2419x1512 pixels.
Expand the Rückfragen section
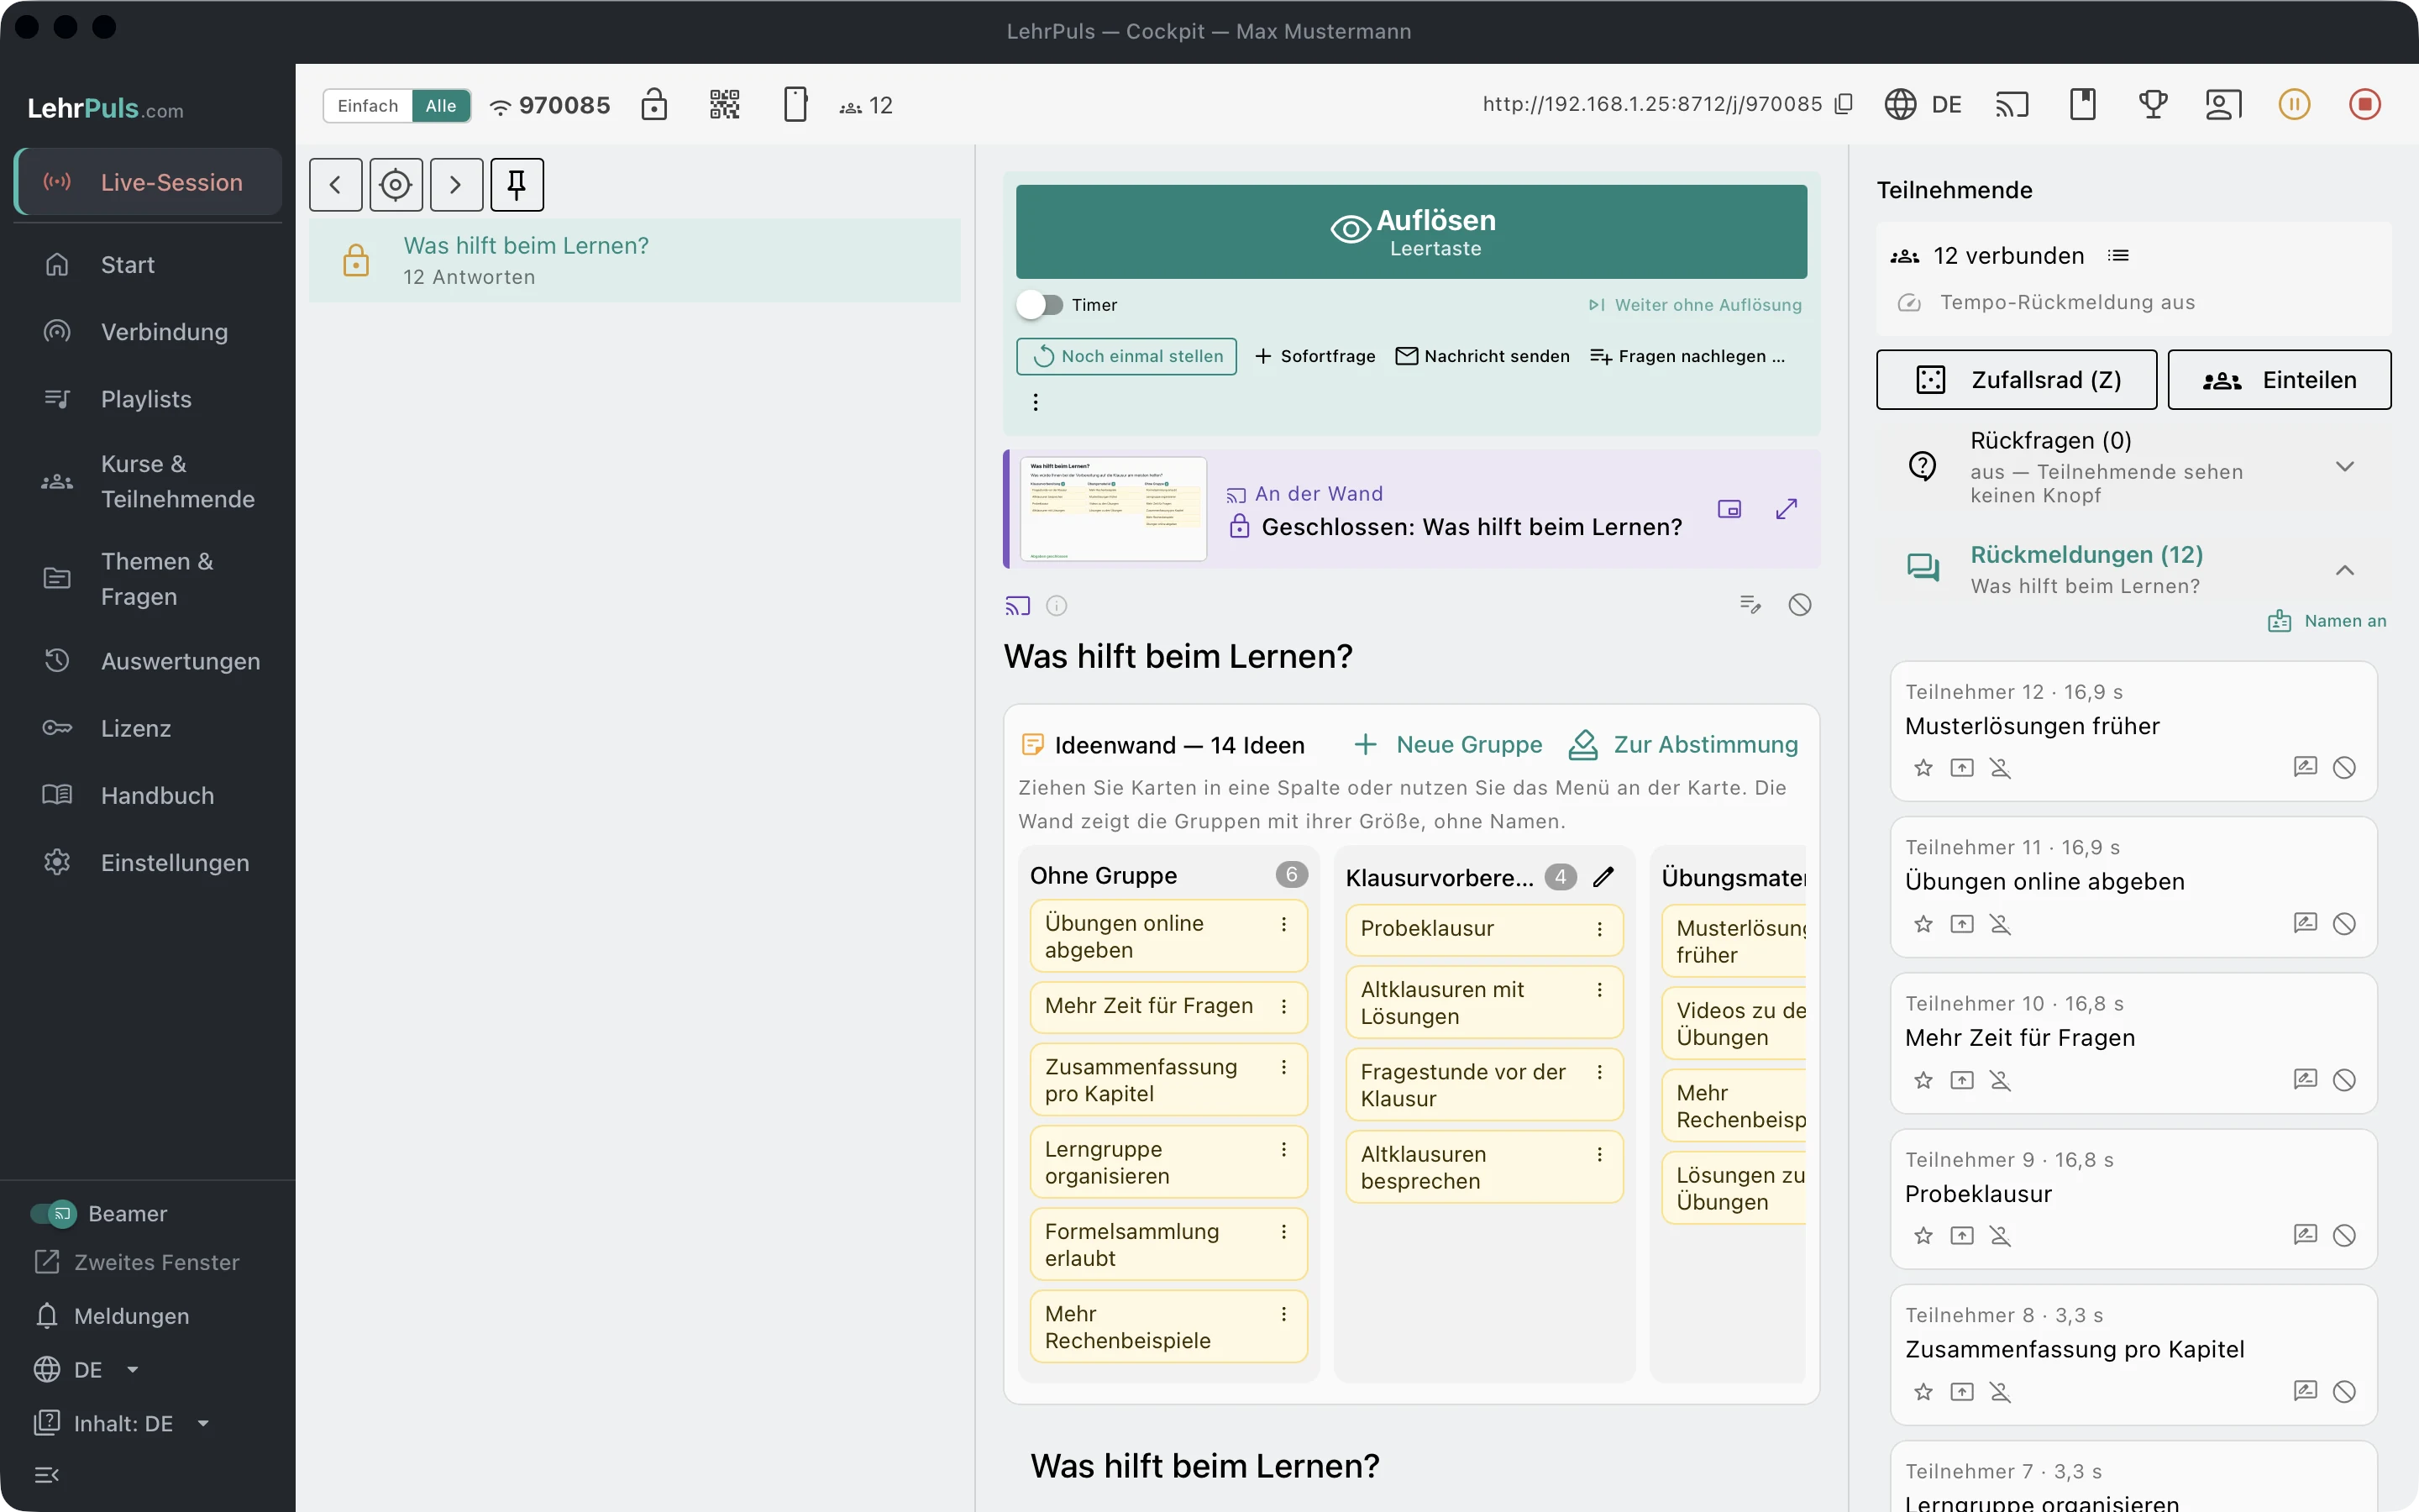point(2344,467)
